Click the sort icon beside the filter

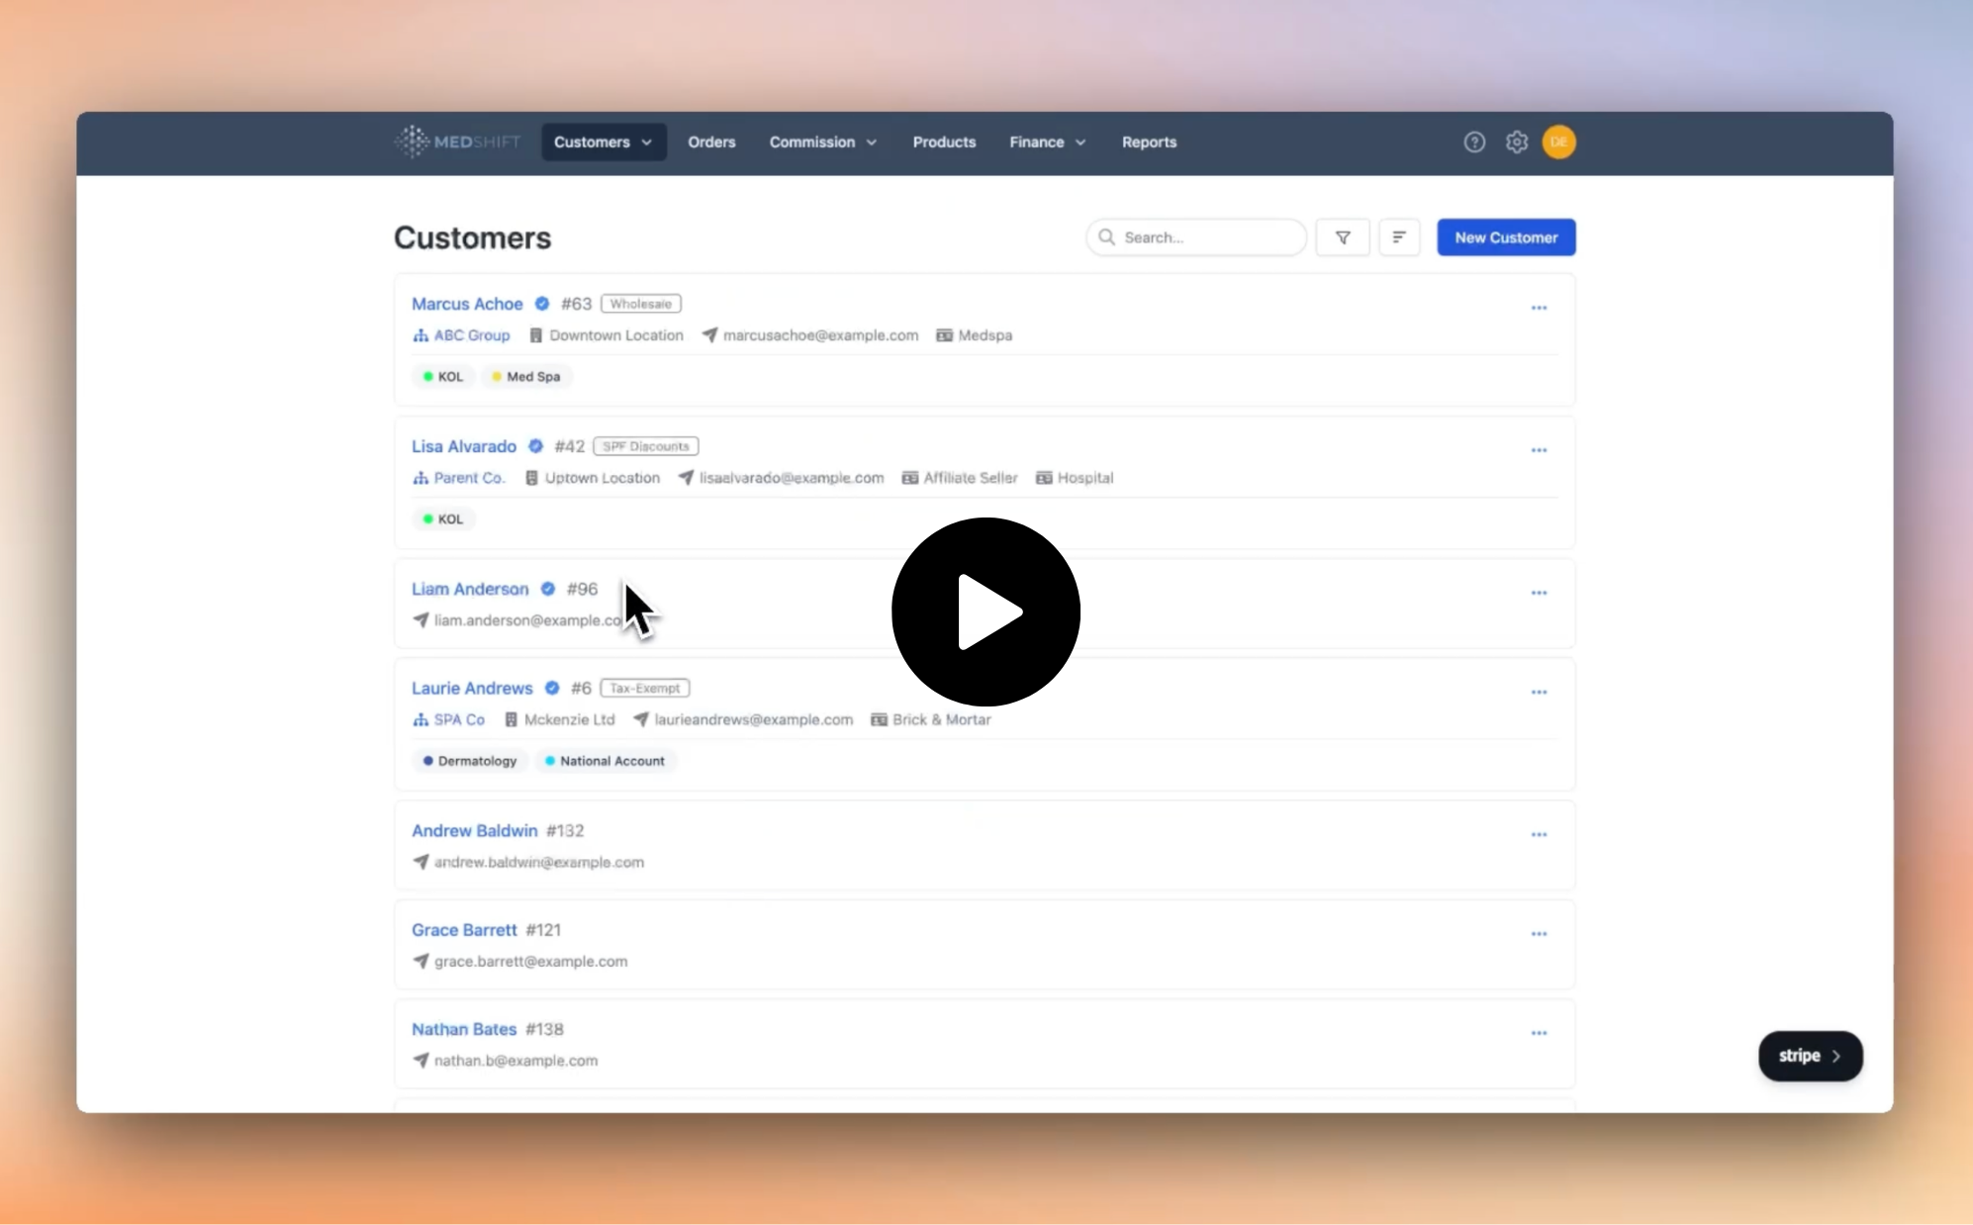tap(1399, 236)
